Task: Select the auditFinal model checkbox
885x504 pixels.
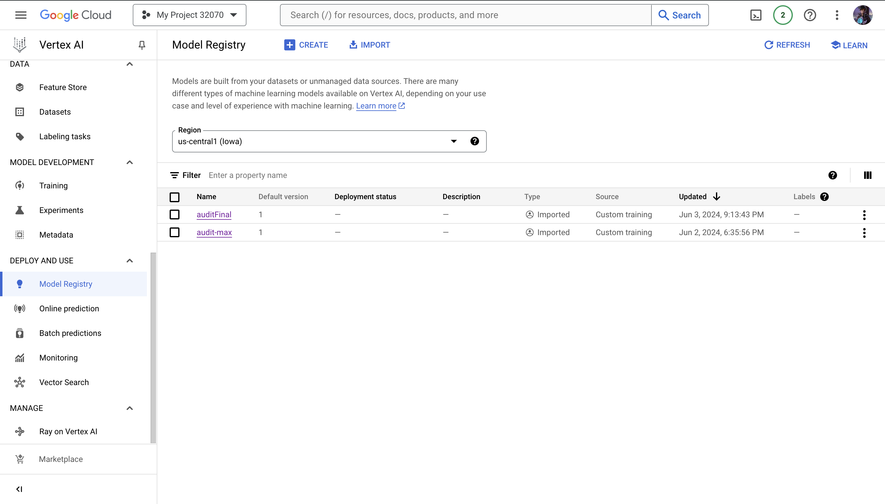Action: coord(175,215)
